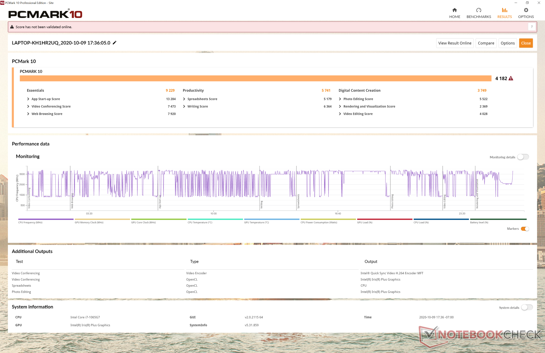Enable the System details toggle

point(527,308)
